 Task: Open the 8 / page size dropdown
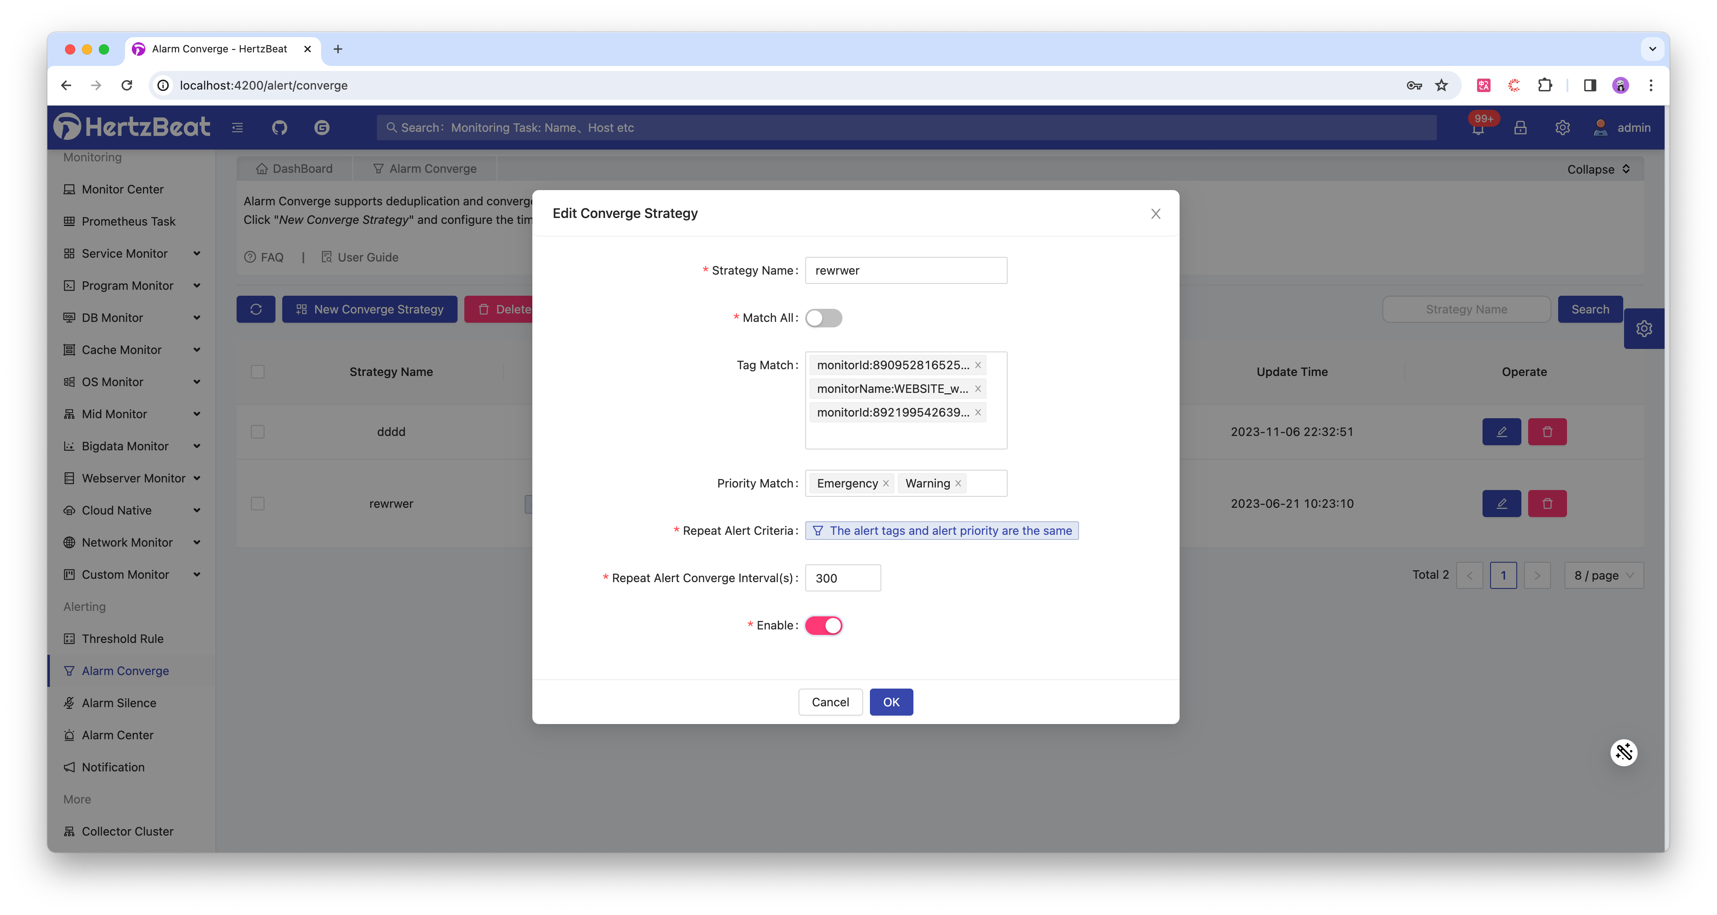coord(1603,576)
